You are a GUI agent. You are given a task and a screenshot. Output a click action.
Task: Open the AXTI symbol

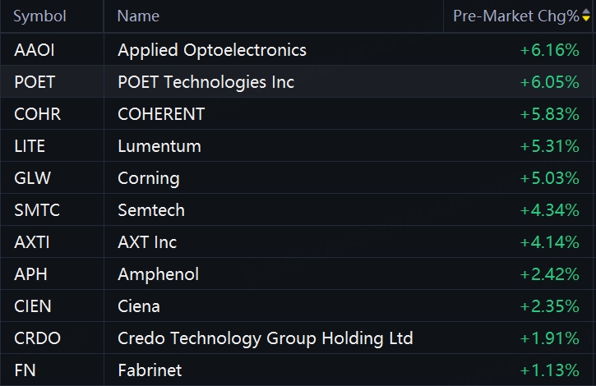click(x=32, y=242)
